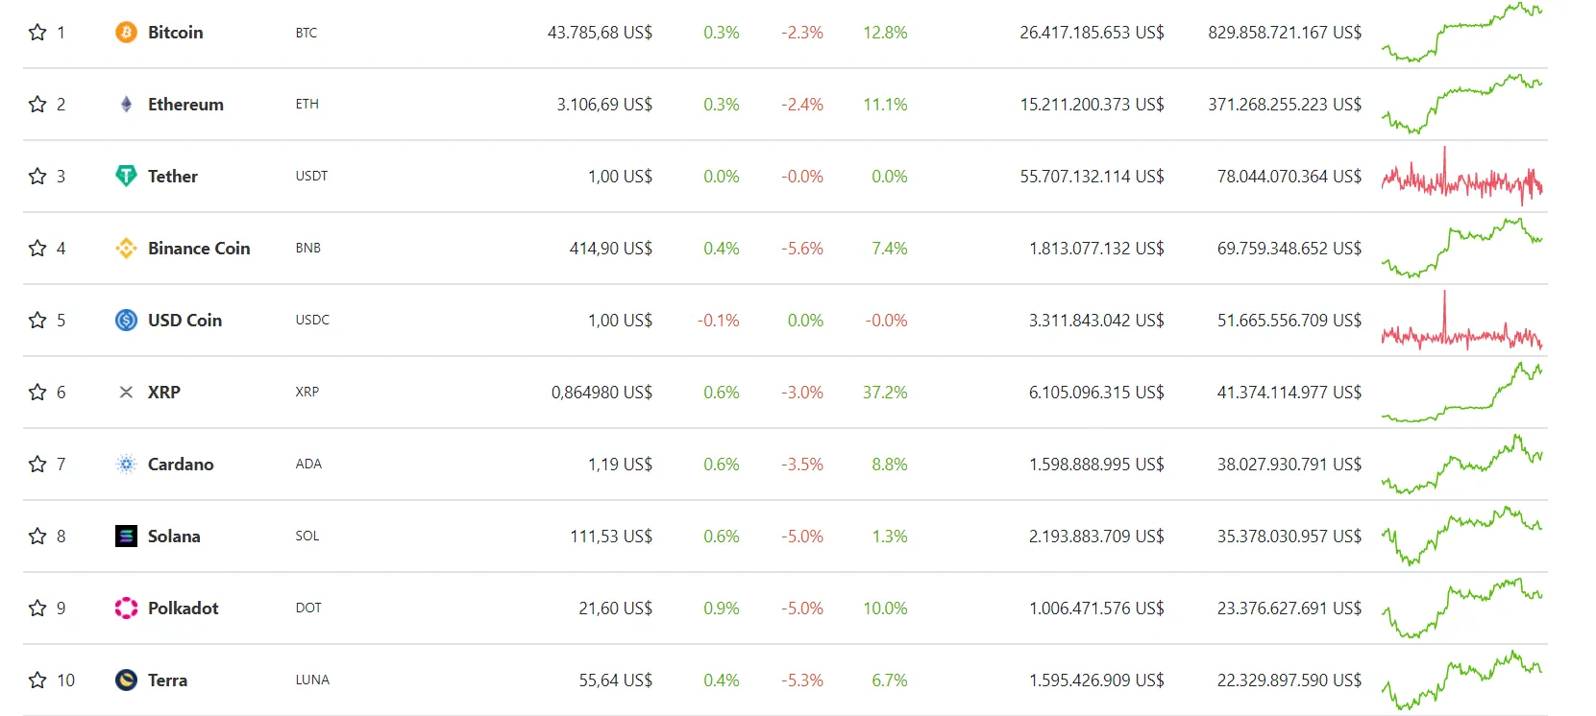Open the Solana coin page
The image size is (1596, 716).
point(174,537)
